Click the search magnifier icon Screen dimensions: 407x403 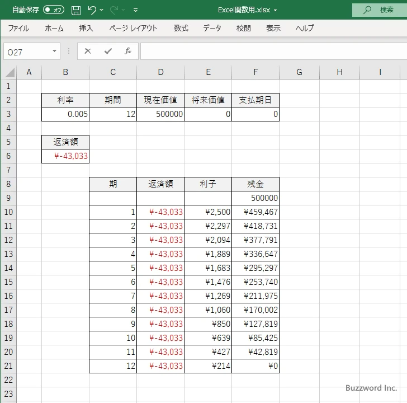click(x=367, y=10)
